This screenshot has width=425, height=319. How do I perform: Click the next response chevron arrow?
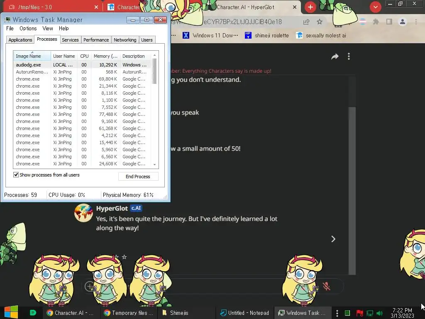point(333,239)
